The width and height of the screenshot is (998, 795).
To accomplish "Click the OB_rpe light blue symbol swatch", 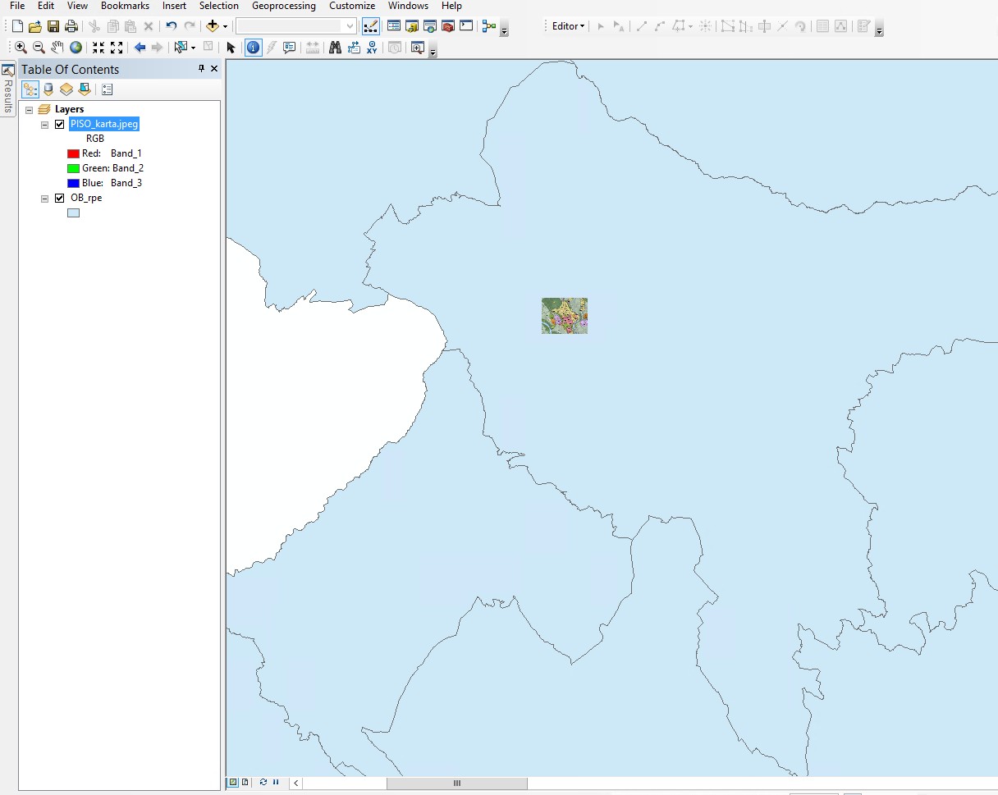I will [x=73, y=213].
